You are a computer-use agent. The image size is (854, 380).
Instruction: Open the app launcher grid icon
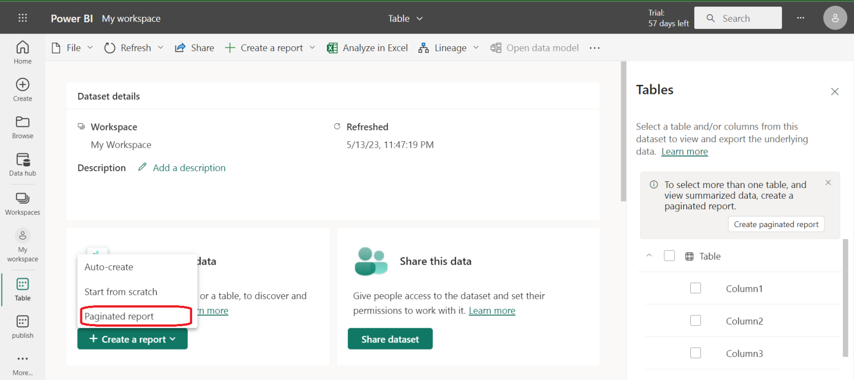[22, 18]
